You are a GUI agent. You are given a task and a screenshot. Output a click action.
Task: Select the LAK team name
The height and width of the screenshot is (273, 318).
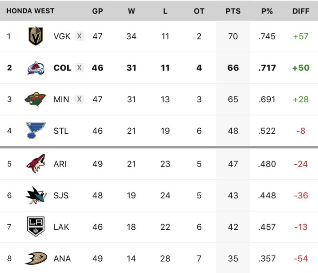tap(61, 227)
